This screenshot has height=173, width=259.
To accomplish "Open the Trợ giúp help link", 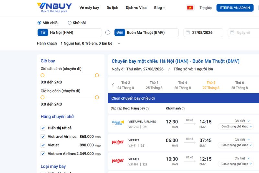I will [x=206, y=8].
